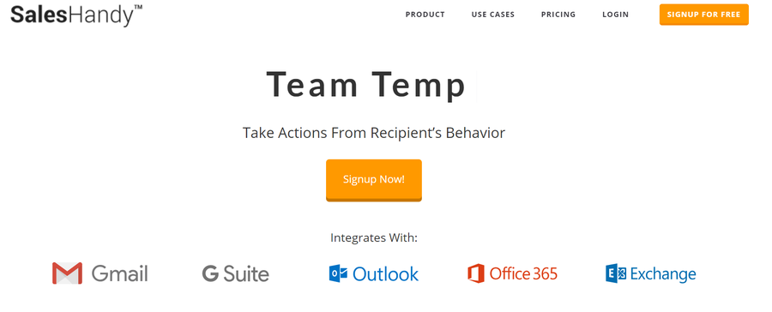Click the Signup For Free button
Image resolution: width=772 pixels, height=312 pixels.
(x=704, y=15)
